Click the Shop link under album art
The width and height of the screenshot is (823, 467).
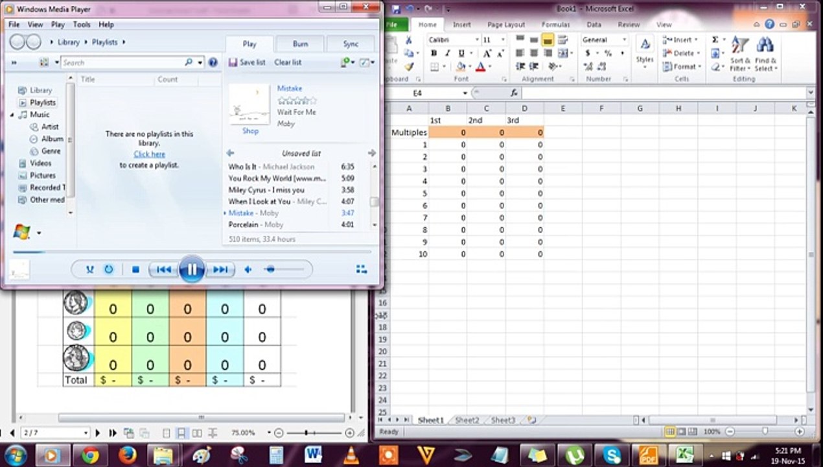[250, 131]
